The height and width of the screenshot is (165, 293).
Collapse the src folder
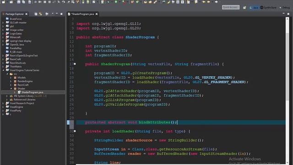point(7,74)
